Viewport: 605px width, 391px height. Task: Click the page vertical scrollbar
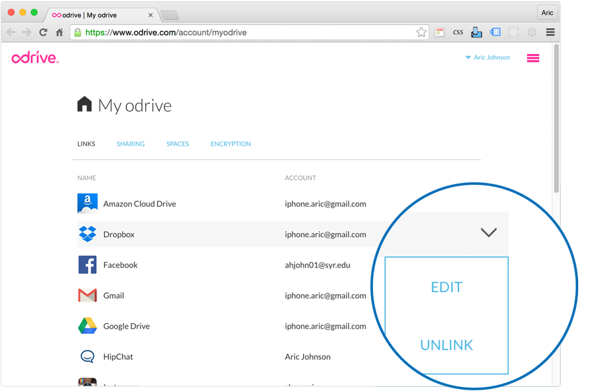tap(556, 118)
